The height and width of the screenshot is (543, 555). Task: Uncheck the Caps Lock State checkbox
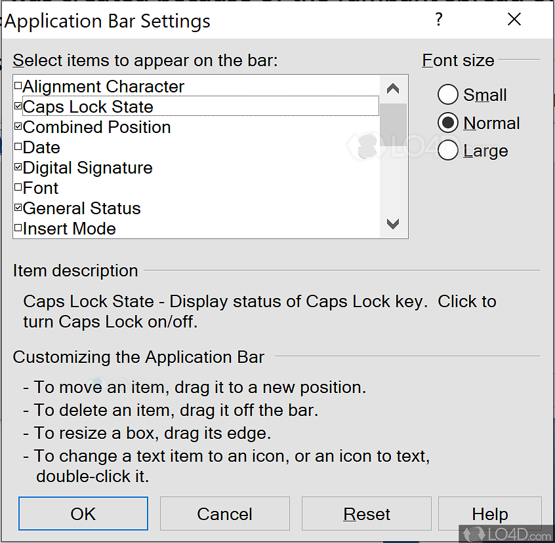pos(18,107)
